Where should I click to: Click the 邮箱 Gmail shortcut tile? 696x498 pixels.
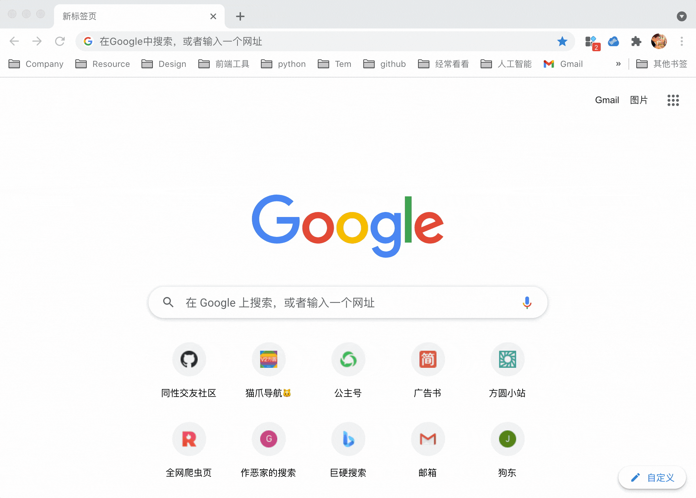pyautogui.click(x=428, y=439)
